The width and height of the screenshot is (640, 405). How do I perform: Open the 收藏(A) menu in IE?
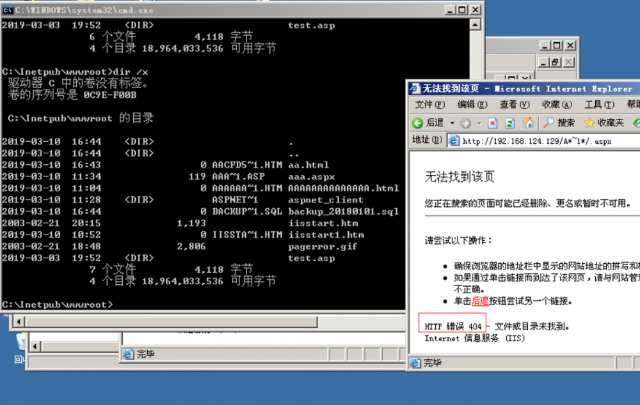[557, 105]
